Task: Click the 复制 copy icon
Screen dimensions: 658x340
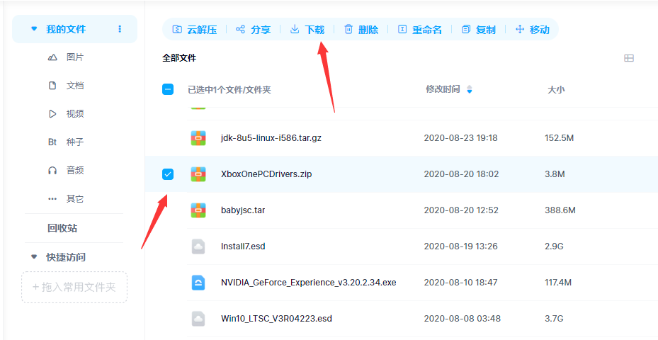Action: [x=465, y=30]
